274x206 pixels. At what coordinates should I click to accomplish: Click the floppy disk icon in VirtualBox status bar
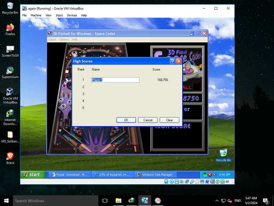pyautogui.click(x=177, y=182)
